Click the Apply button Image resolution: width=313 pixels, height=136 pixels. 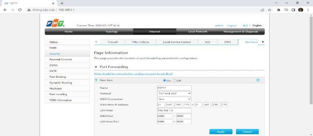(x=221, y=131)
